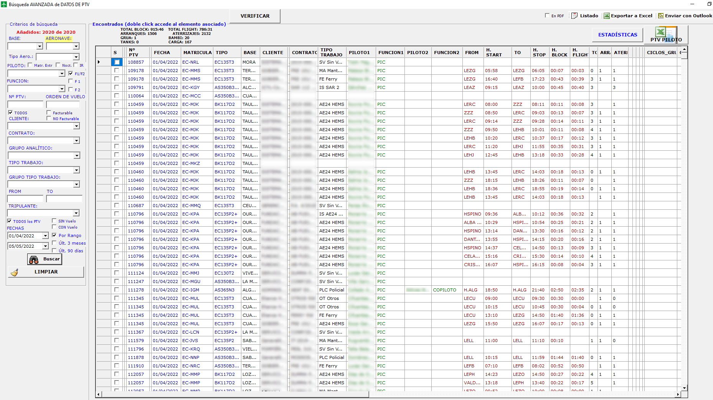Click the broom icon on LIMPIAR
The height and width of the screenshot is (400, 713).
pos(15,272)
